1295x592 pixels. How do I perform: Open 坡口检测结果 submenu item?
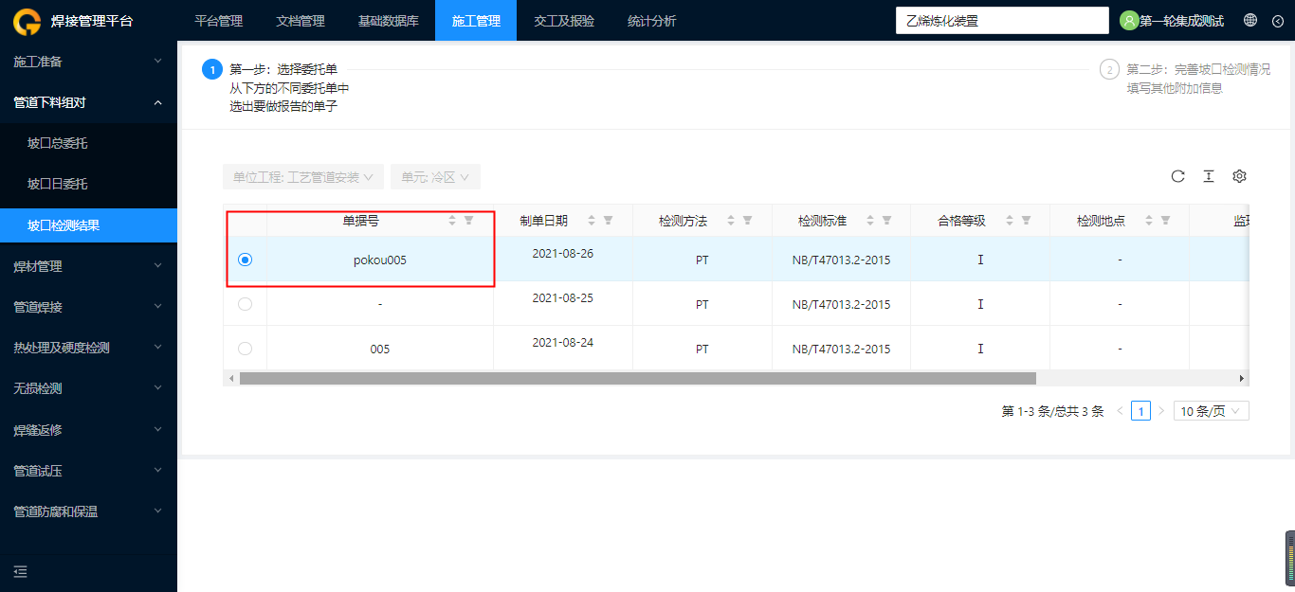pos(88,225)
